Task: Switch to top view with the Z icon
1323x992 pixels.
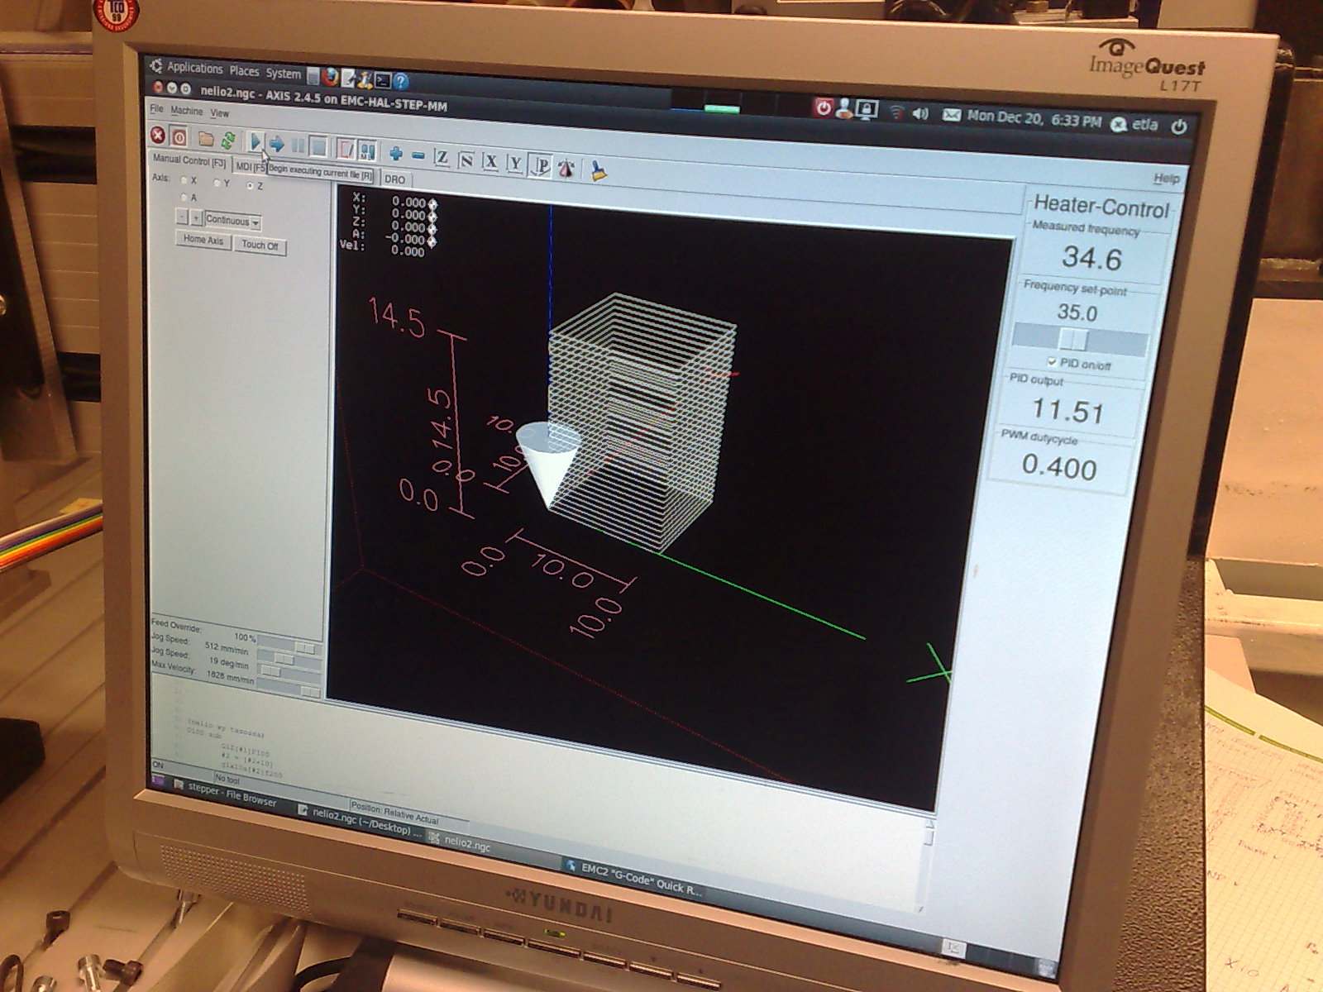Action: pos(442,157)
